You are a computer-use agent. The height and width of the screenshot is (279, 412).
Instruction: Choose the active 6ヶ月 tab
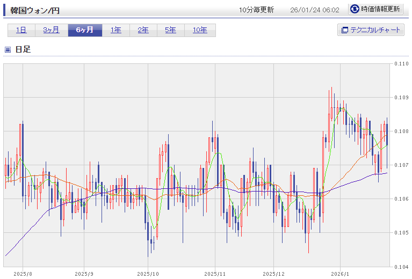(x=84, y=30)
